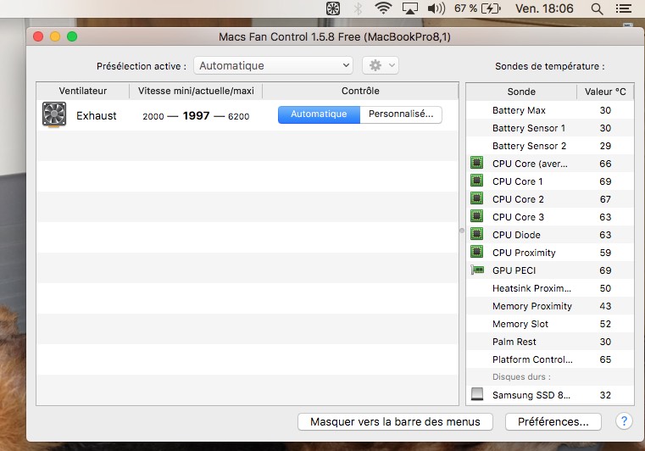This screenshot has width=645, height=451.
Task: Click the GPU PECI label
Action: pyautogui.click(x=514, y=270)
